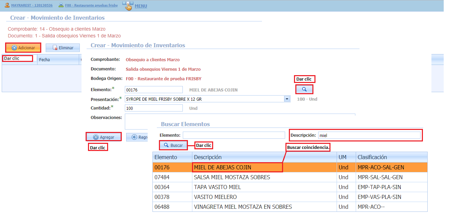The height and width of the screenshot is (220, 457).
Task: Click classification EMP-VAS-PLA-SIN
Action: (x=380, y=197)
